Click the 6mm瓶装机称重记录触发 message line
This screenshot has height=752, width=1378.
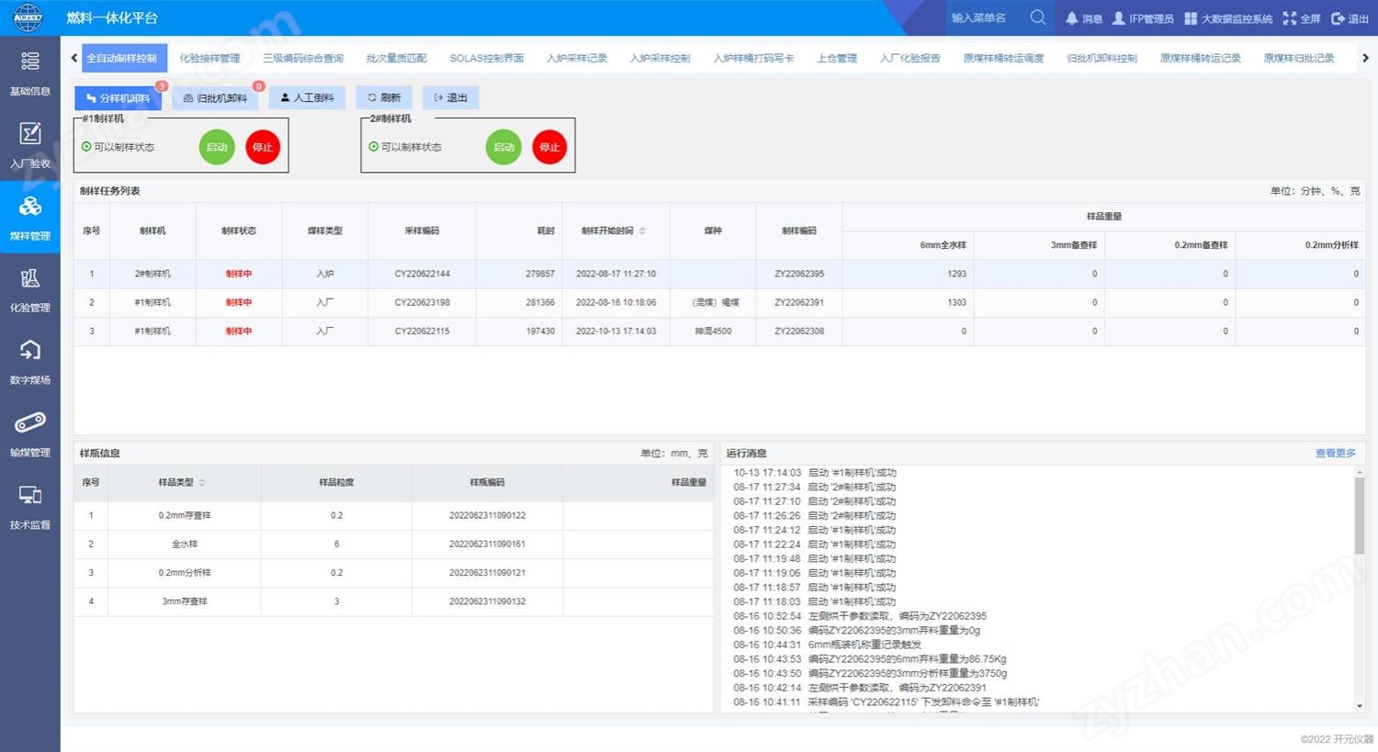(827, 645)
